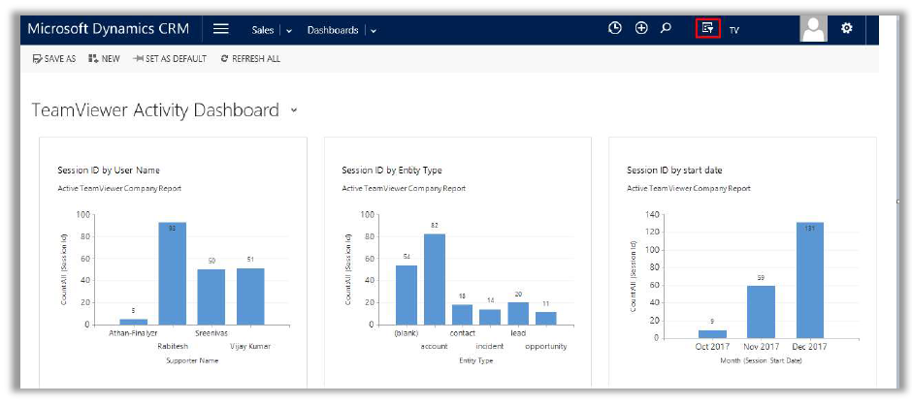
Task: Select the Dashboards navigation item
Action: coord(333,30)
